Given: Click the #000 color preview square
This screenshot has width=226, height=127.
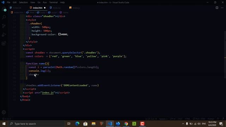Looking at the screenshot, I should tap(60, 34).
